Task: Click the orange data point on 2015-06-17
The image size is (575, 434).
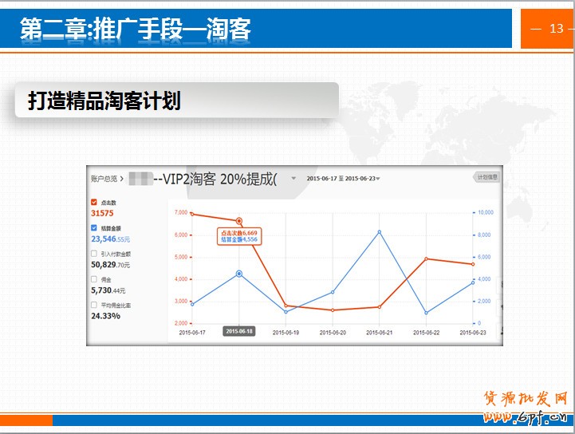Action: pyautogui.click(x=192, y=214)
